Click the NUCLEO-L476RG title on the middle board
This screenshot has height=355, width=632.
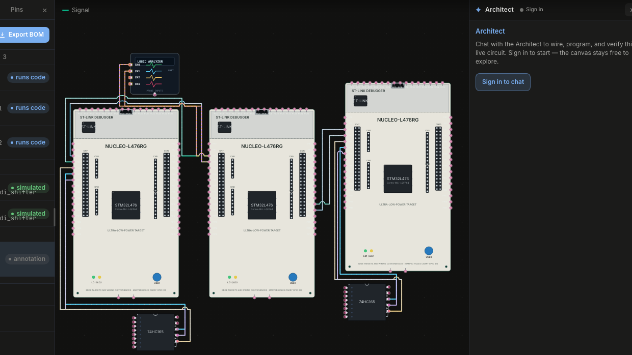coord(262,146)
